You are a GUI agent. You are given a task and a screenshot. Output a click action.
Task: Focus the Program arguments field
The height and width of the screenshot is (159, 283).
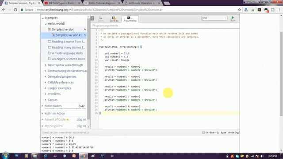click(165, 26)
